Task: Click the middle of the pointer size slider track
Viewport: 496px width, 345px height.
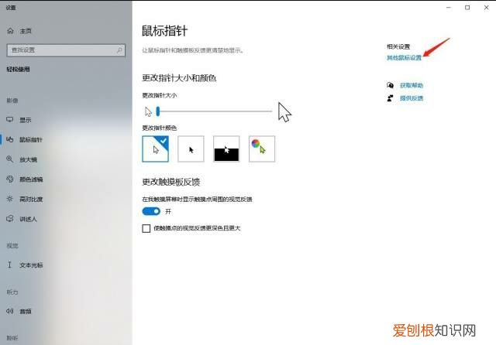Action: tap(215, 111)
